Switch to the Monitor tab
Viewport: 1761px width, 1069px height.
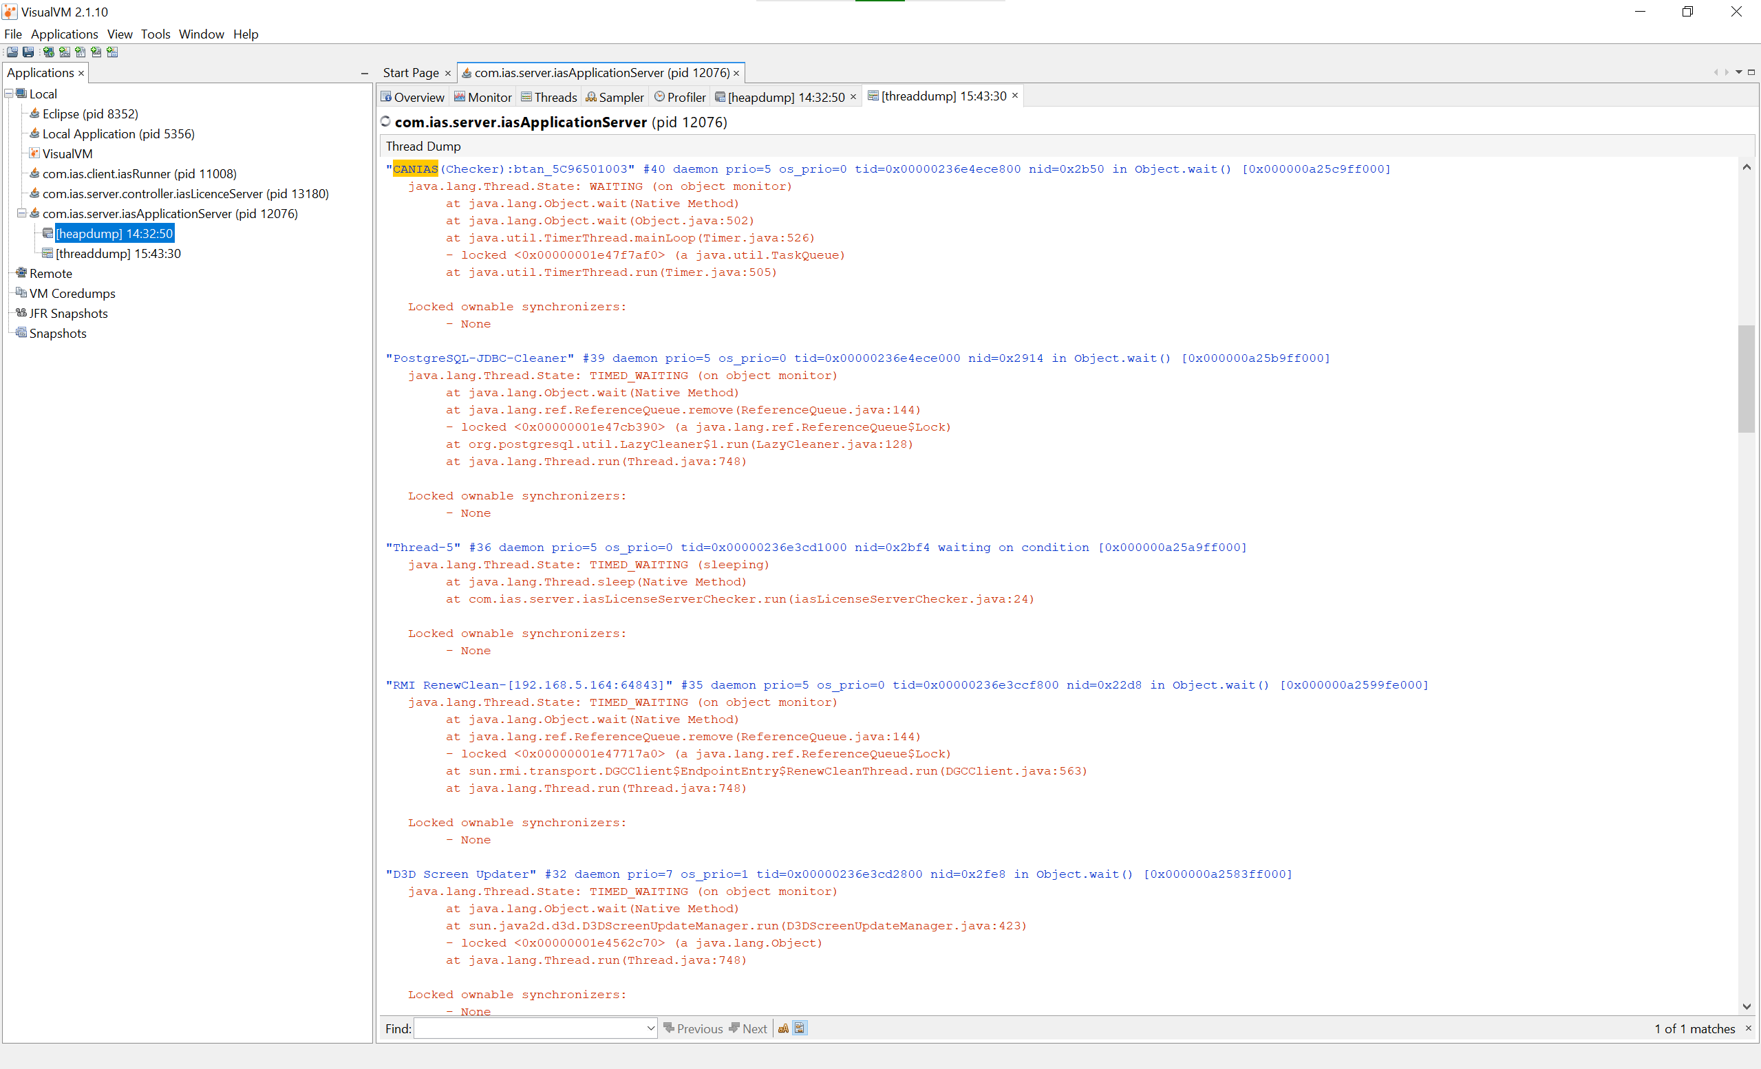483,97
